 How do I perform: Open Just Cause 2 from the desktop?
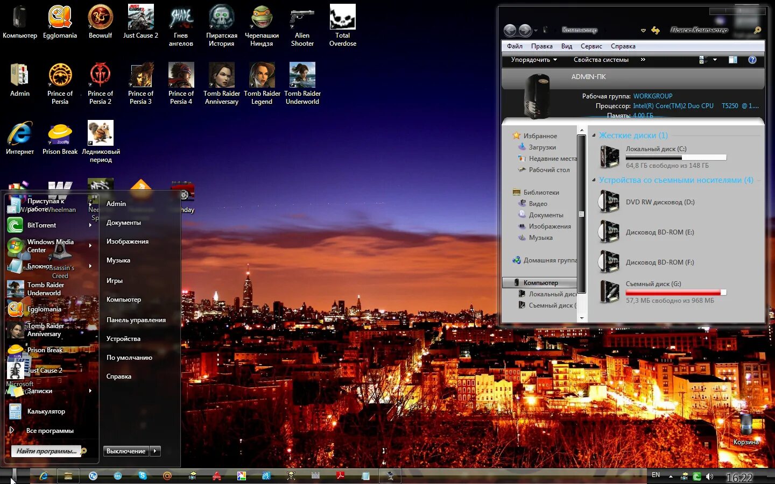[x=140, y=16]
